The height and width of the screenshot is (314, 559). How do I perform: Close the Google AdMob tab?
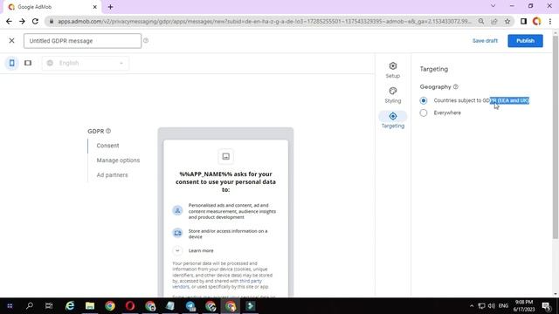point(95,7)
